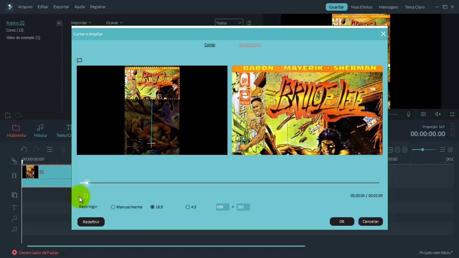The width and height of the screenshot is (459, 258).
Task: Take a snapshot with the camera icon
Action: 423,114
